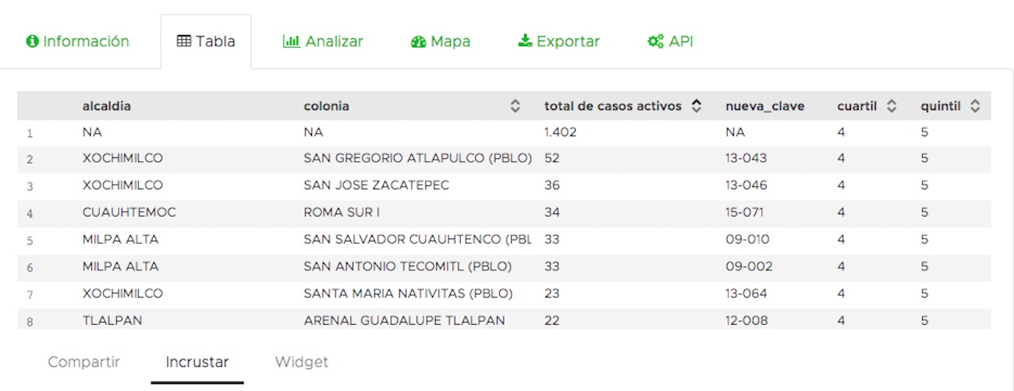Click the Analizar bar chart icon
Viewport: 1014px width, 391px height.
point(291,41)
